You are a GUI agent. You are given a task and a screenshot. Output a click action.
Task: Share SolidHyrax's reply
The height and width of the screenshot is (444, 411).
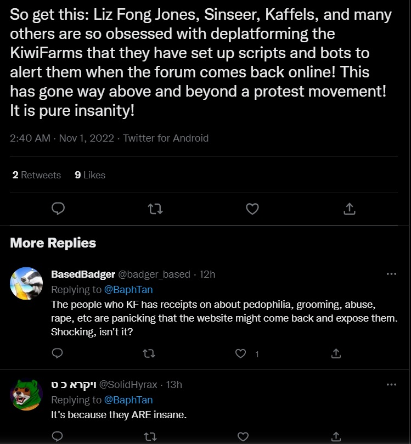(x=336, y=436)
